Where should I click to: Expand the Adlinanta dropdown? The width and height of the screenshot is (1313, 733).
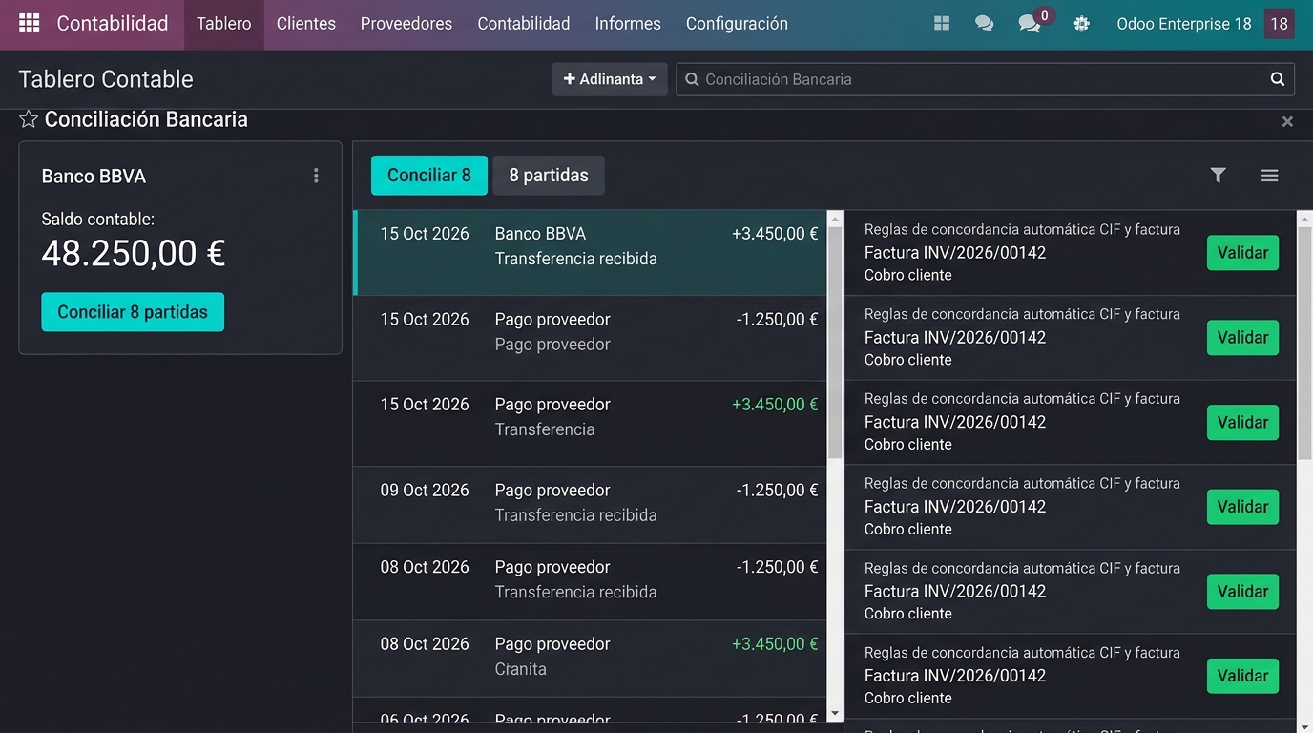tap(610, 79)
